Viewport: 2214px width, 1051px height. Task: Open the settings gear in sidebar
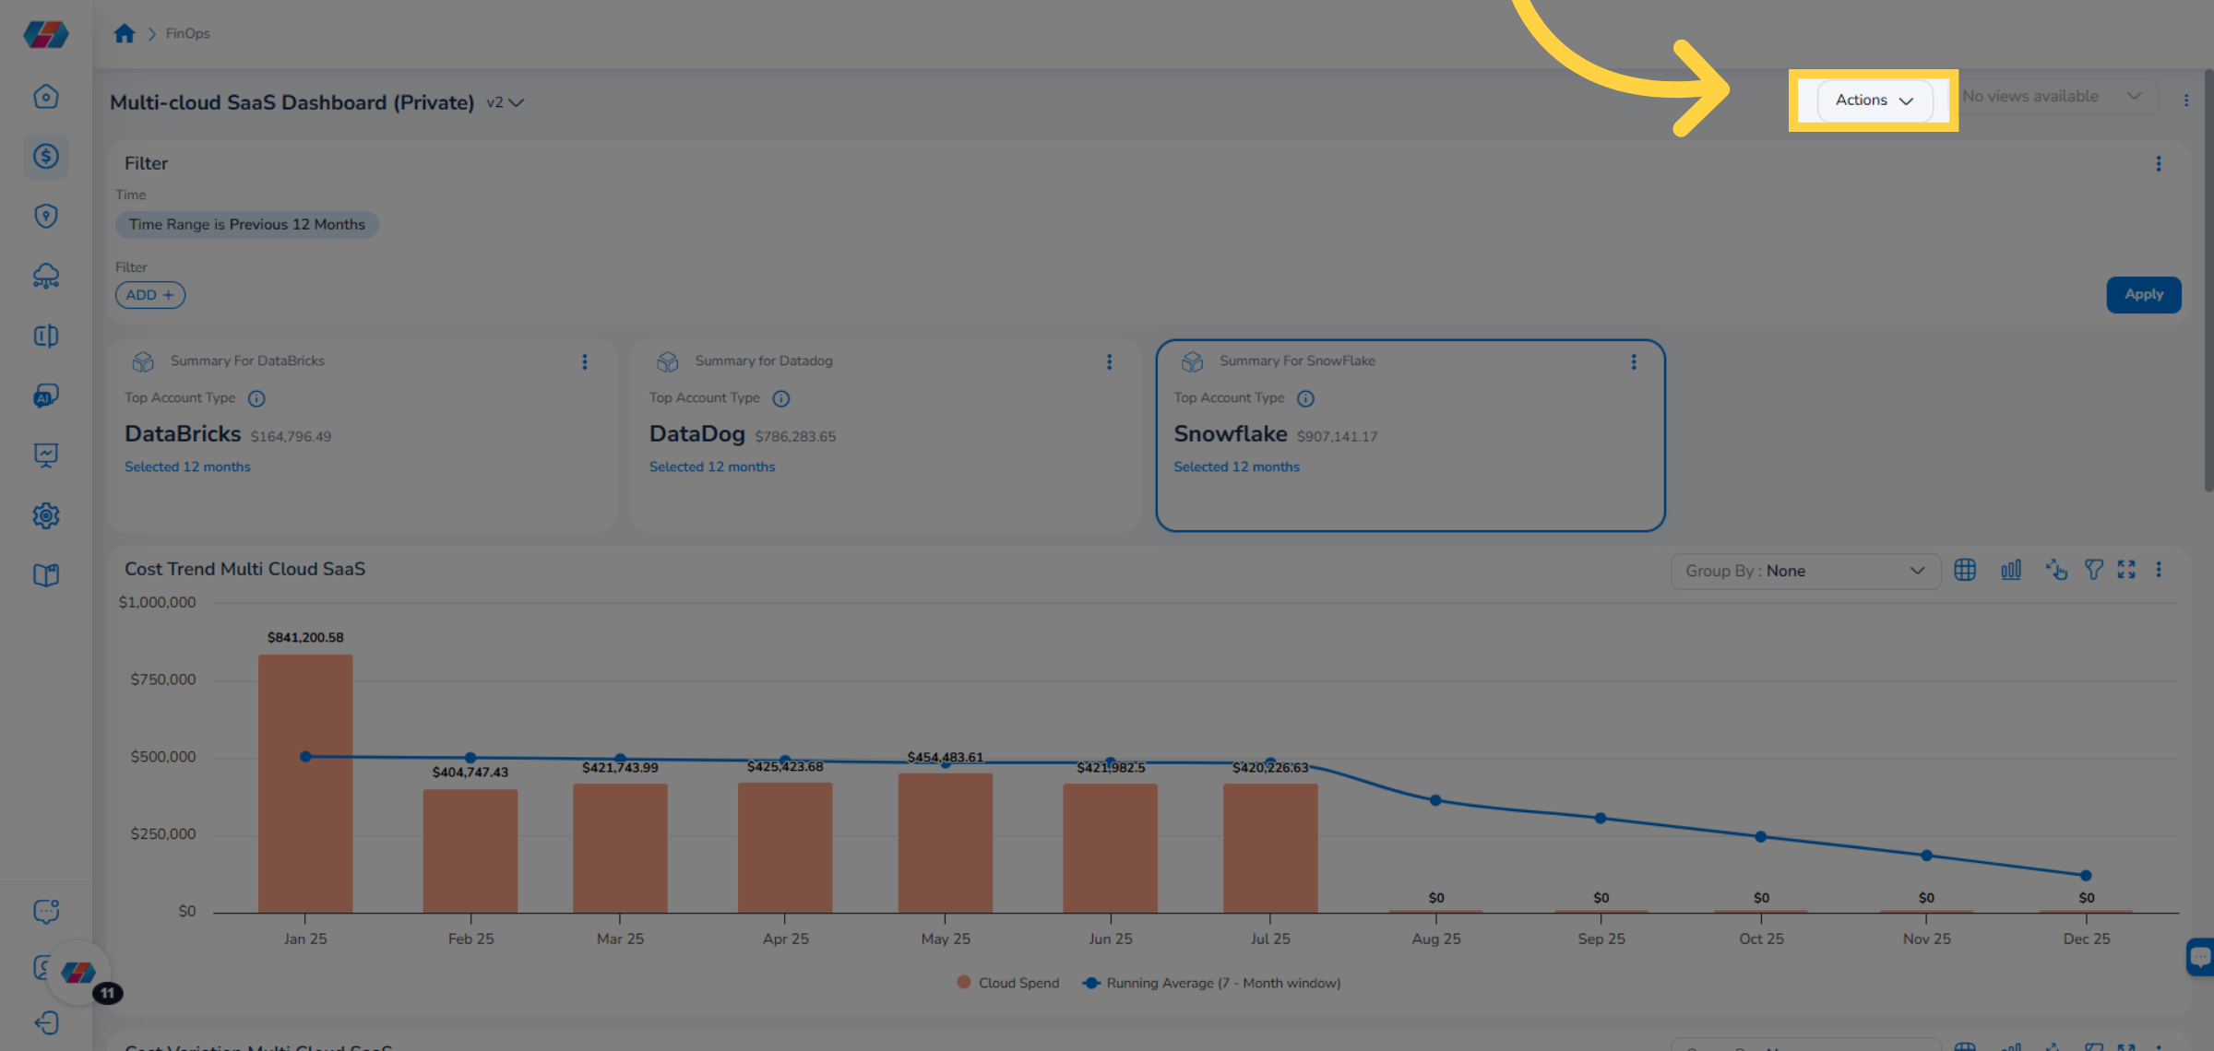coord(46,515)
